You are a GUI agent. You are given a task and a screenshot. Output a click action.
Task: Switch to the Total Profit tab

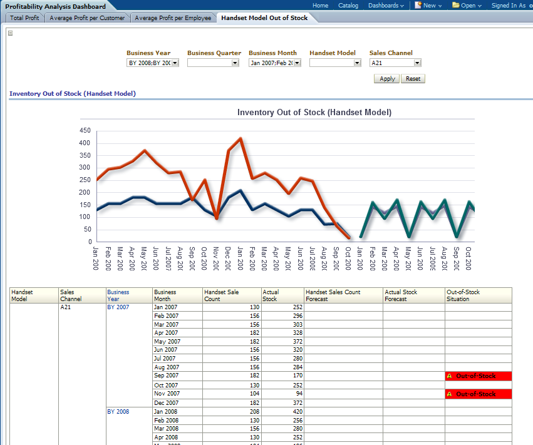24,18
